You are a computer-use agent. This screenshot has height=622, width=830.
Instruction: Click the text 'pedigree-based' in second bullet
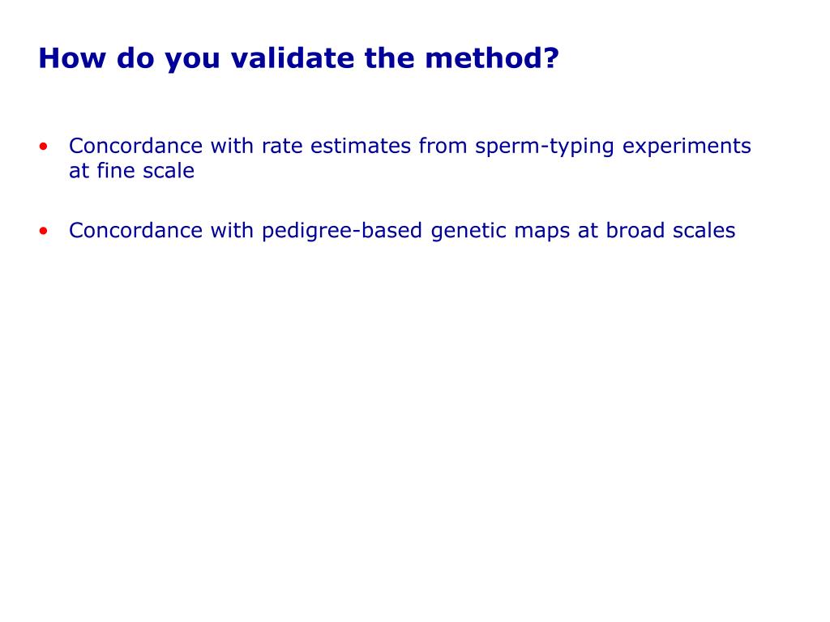coord(342,231)
